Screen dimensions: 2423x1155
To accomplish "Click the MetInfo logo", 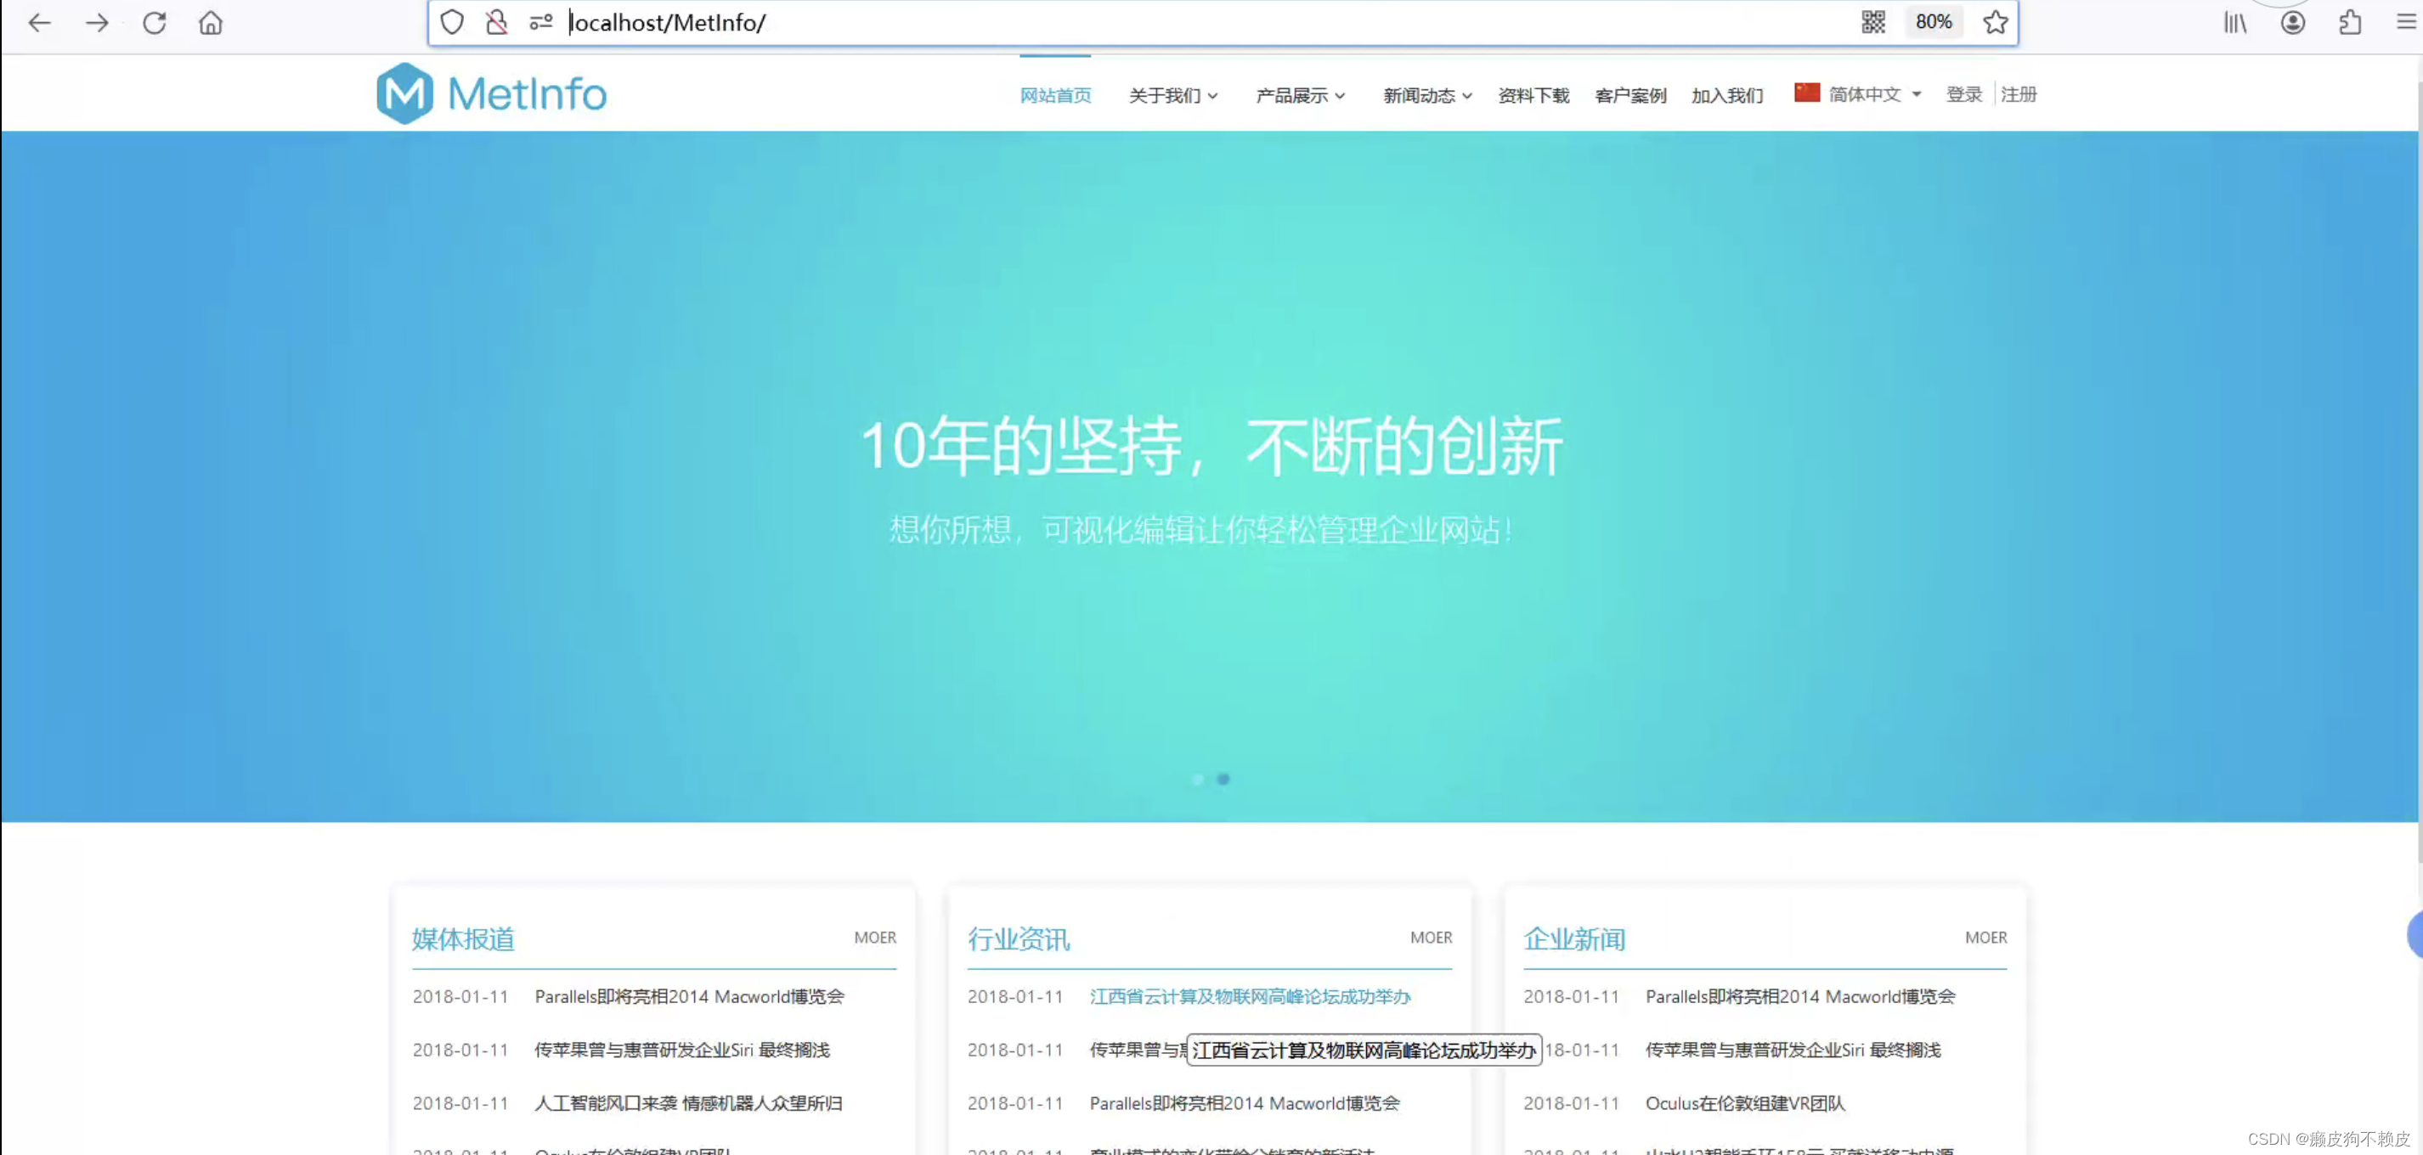I will (x=491, y=94).
